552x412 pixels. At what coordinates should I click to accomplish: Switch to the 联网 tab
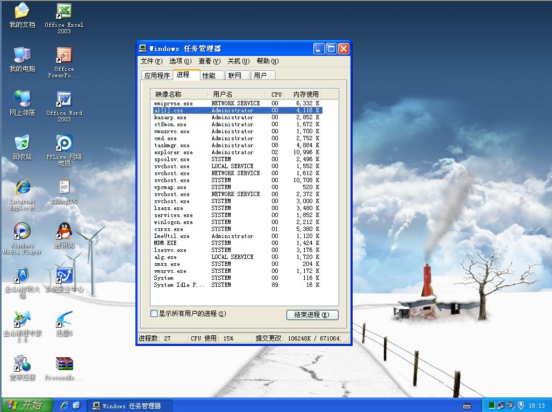238,75
